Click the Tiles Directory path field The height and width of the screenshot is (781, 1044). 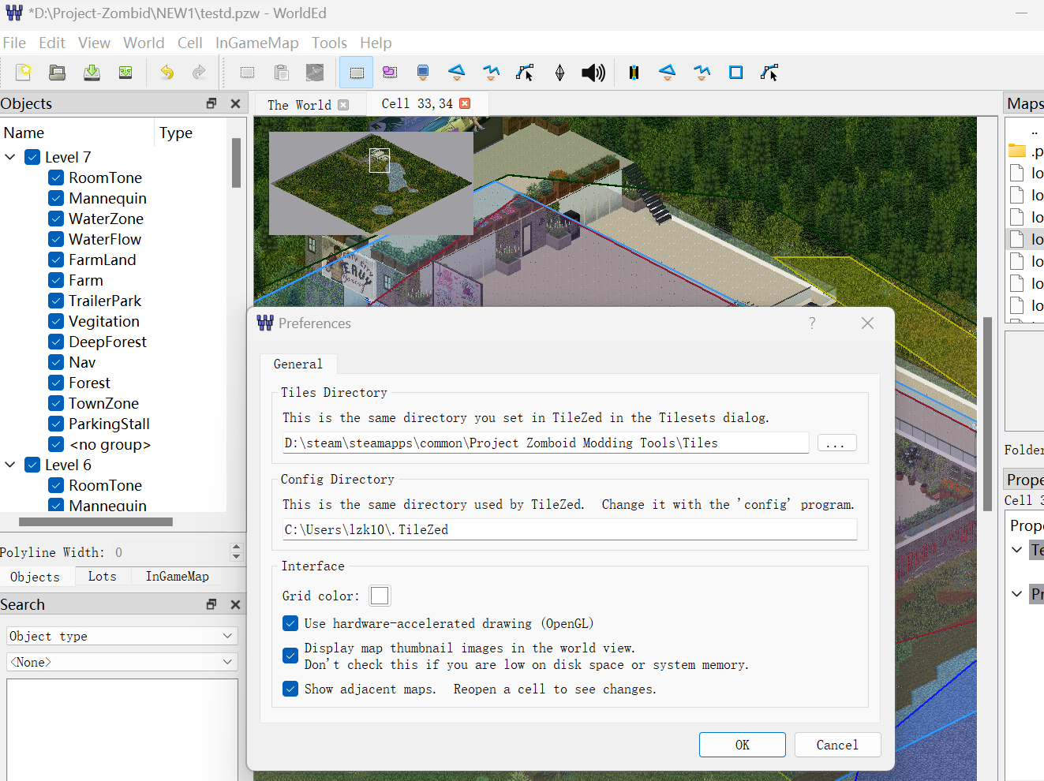click(x=546, y=443)
